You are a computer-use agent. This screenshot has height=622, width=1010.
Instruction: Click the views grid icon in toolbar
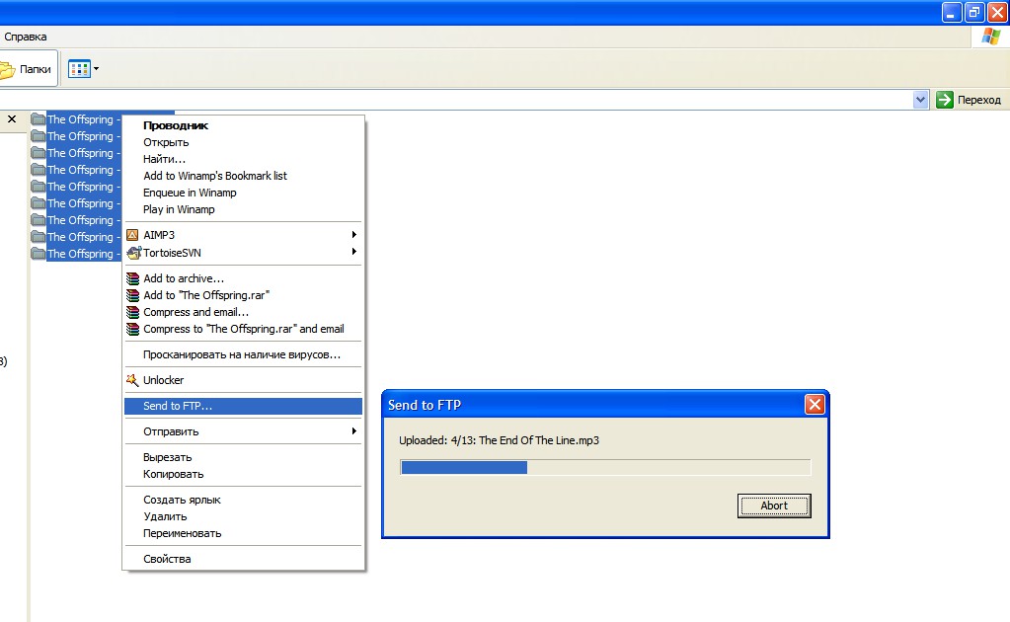pyautogui.click(x=79, y=69)
